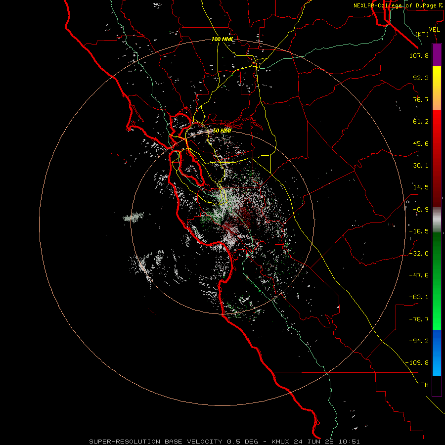
Task: Select the -16.5 legend value
Action: coord(419,231)
